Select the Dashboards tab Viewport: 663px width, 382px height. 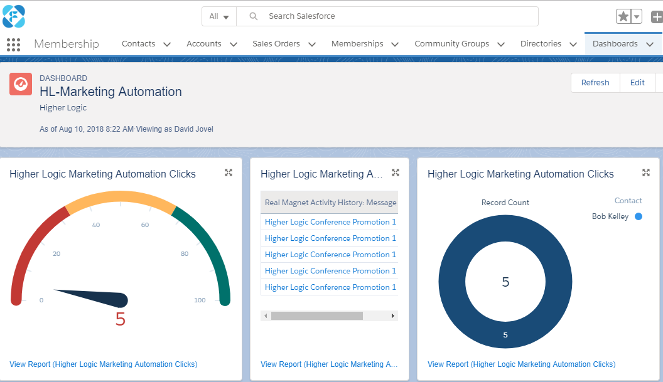(615, 43)
